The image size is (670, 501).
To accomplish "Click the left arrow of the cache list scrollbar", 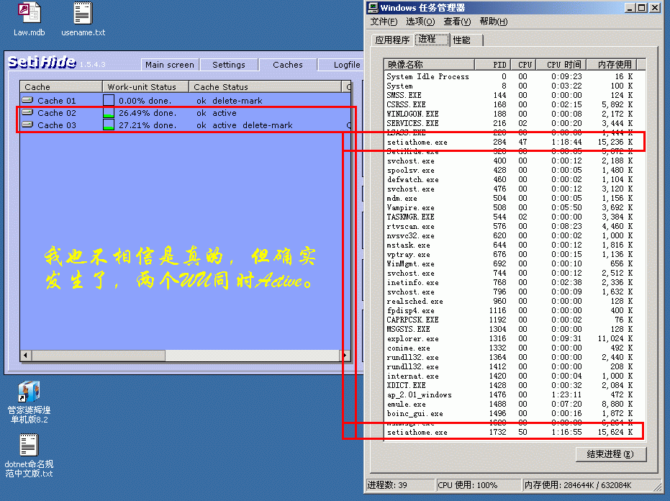I will pyautogui.click(x=26, y=355).
